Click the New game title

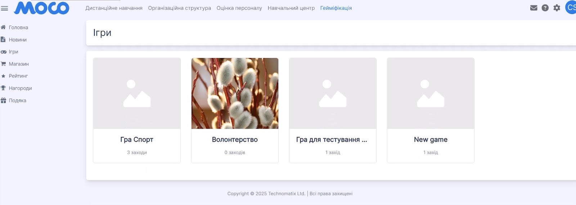(x=431, y=139)
